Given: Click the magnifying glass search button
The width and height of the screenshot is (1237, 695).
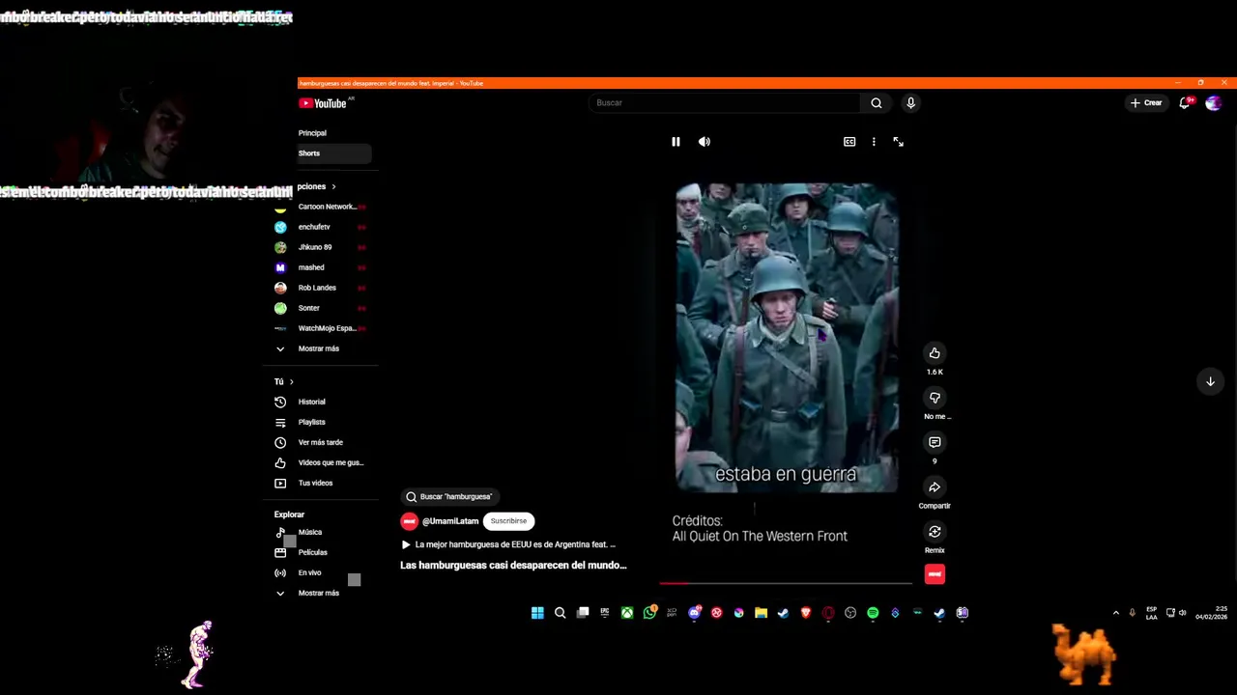Looking at the screenshot, I should 877,103.
